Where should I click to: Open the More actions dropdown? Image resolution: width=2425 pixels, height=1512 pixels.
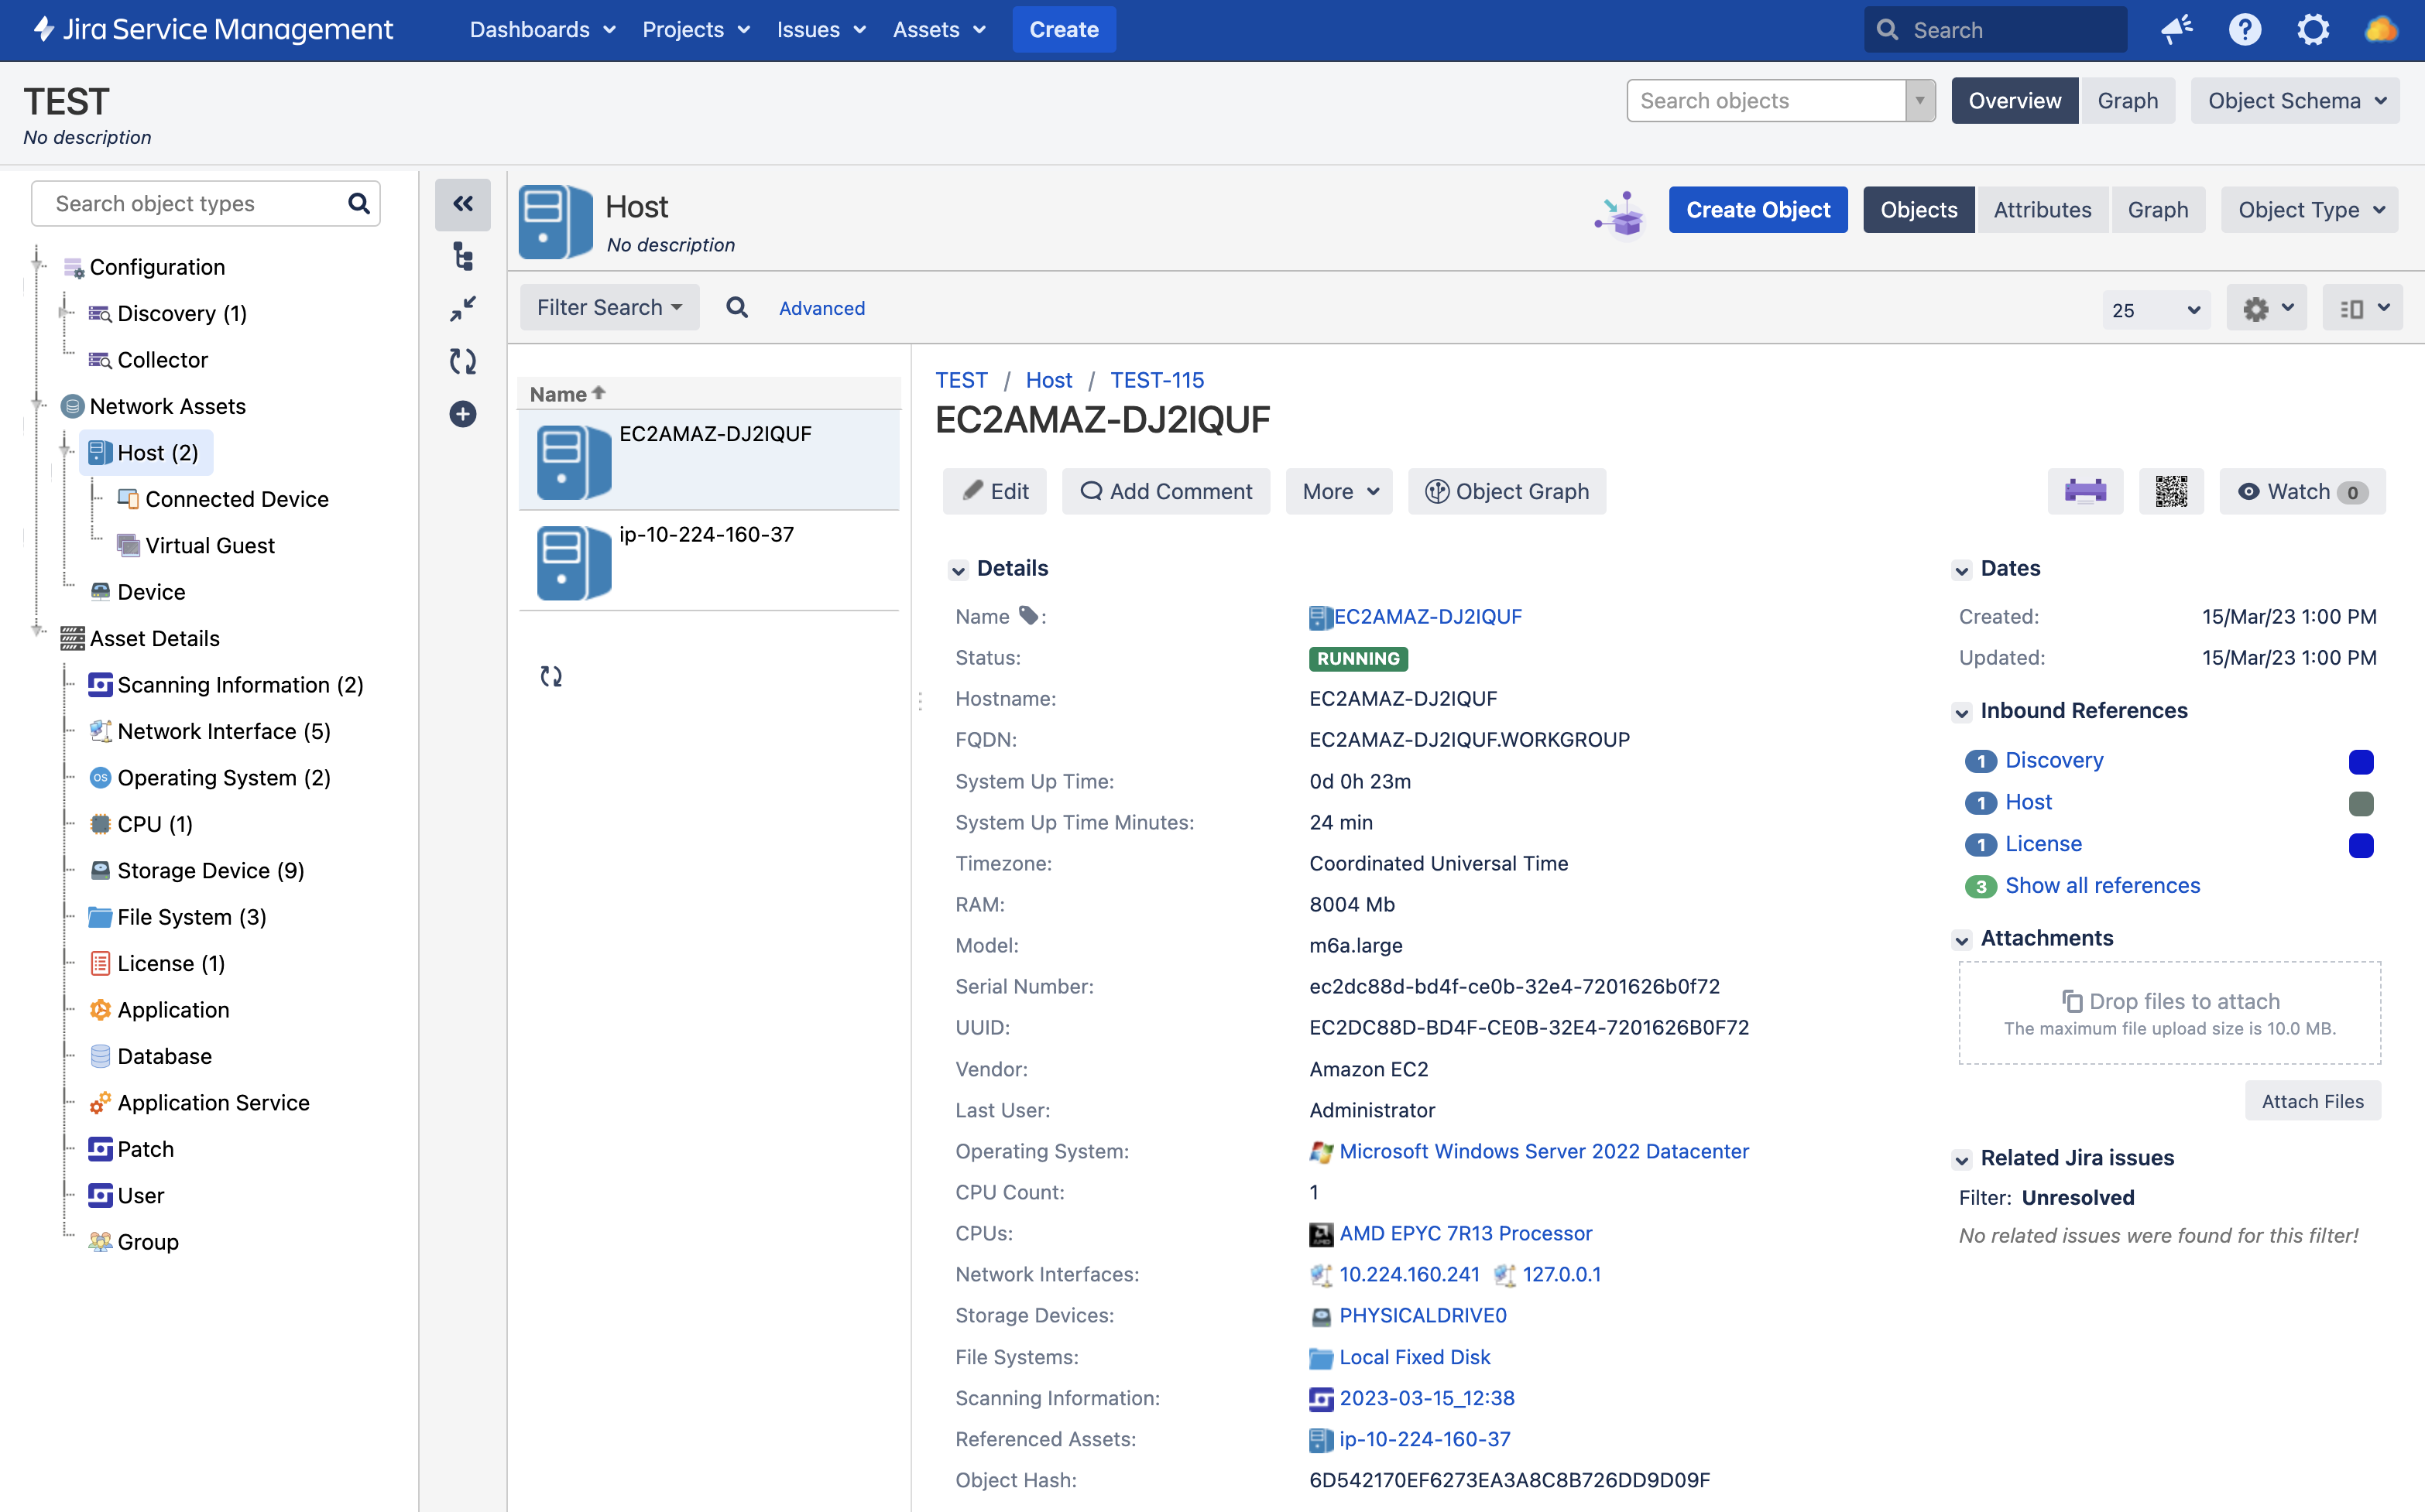(x=1339, y=491)
